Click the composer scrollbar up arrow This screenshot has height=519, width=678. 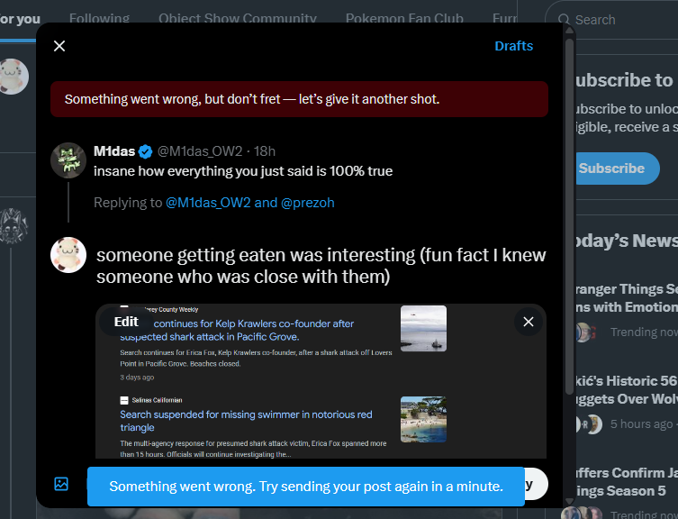[569, 30]
